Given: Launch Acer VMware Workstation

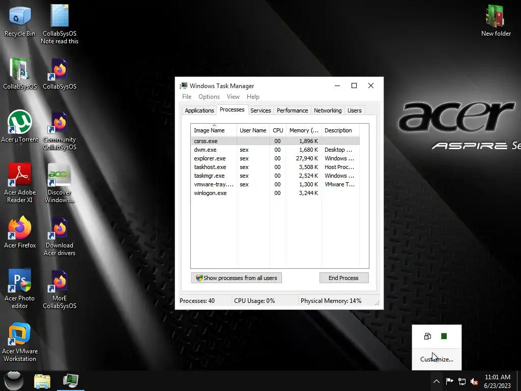Looking at the screenshot, I should (20, 342).
